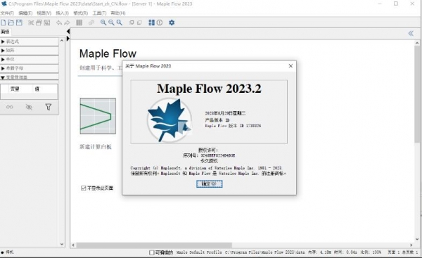Reset zoom with the plain magnifier

(x=120, y=22)
